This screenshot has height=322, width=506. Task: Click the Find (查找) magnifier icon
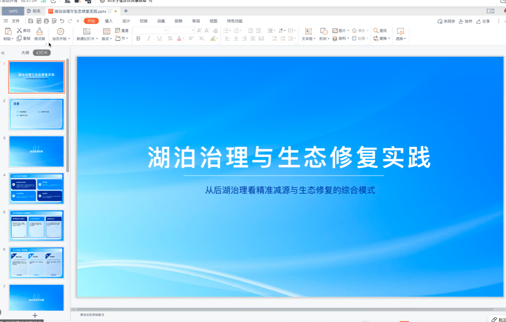376,31
